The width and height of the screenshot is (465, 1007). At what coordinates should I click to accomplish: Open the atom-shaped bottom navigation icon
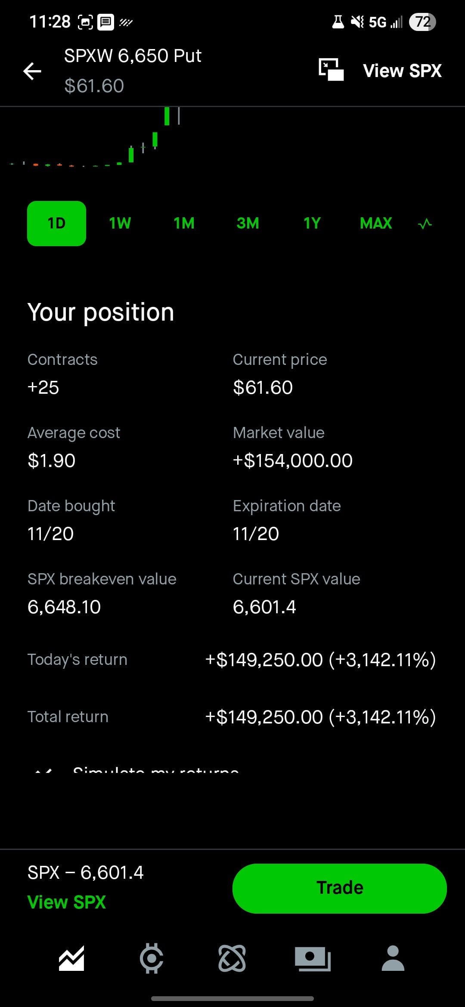[x=232, y=958]
